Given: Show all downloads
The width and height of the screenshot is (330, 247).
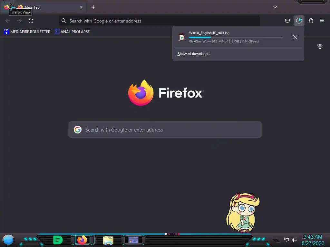Looking at the screenshot, I should click(x=193, y=54).
